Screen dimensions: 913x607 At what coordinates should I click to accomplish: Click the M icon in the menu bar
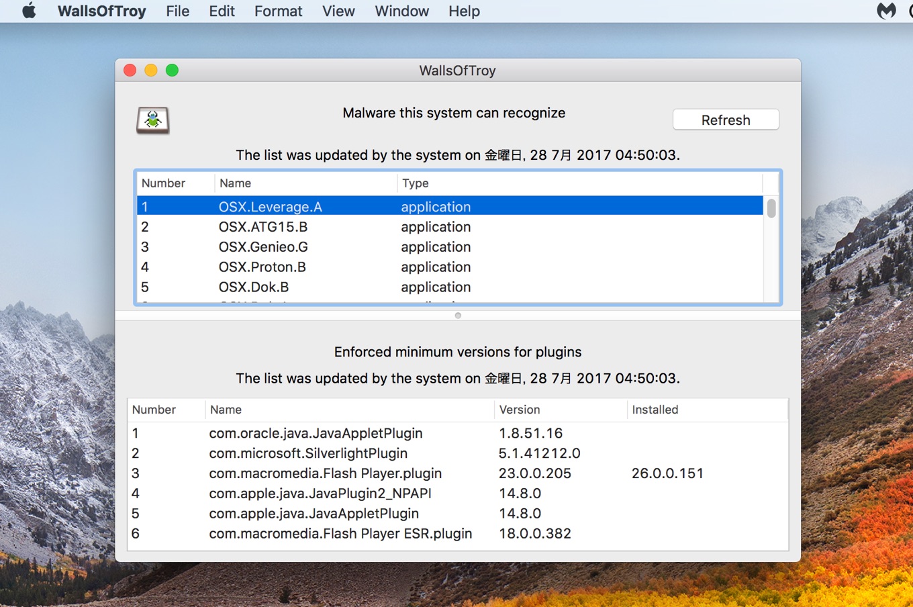pyautogui.click(x=886, y=11)
